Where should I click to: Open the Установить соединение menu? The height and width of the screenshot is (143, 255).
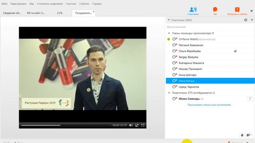point(49,4)
